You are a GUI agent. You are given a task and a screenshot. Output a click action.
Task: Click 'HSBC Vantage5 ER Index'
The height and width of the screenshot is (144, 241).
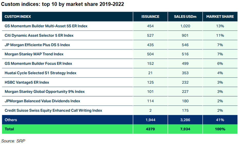point(27,82)
